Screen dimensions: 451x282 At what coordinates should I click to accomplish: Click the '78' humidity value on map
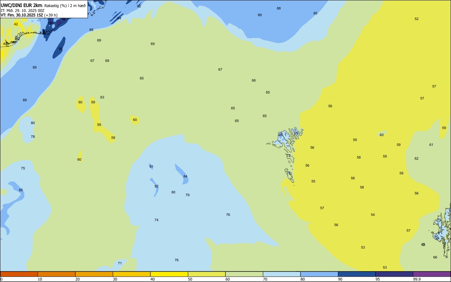[33, 137]
